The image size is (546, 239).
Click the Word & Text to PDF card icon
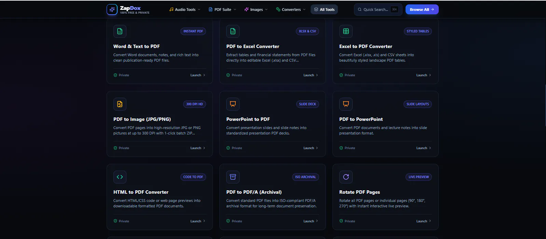coord(120,31)
